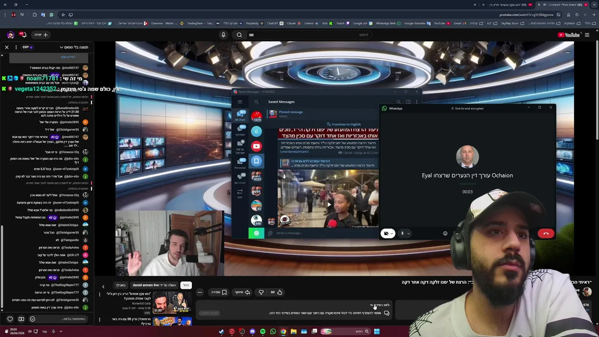Mute the WhatsApp call microphone
The image size is (599, 337).
coord(402,234)
